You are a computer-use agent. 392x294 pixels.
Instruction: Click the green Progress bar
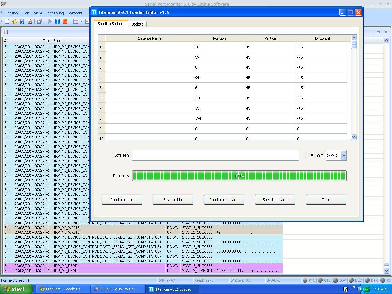[239, 176]
